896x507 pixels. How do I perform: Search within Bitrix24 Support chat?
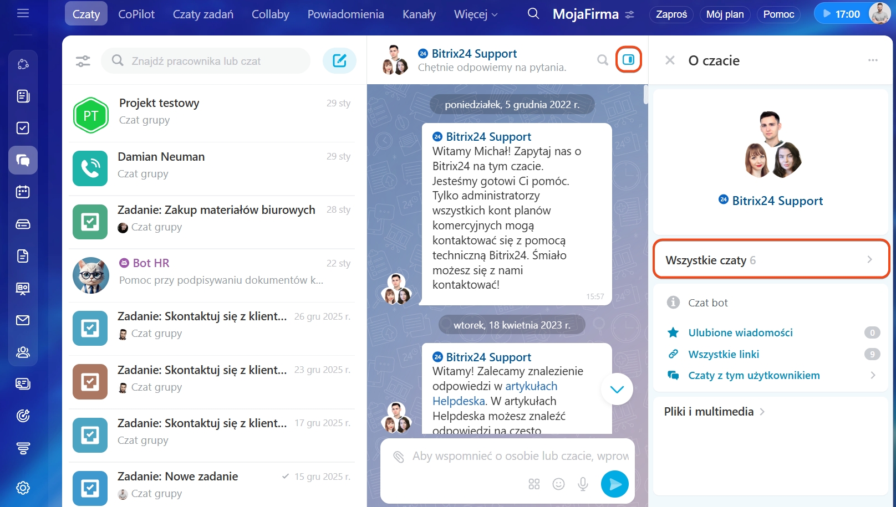coord(602,60)
